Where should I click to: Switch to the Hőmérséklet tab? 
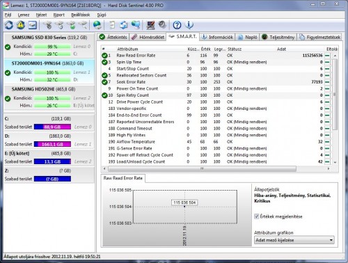coord(148,37)
